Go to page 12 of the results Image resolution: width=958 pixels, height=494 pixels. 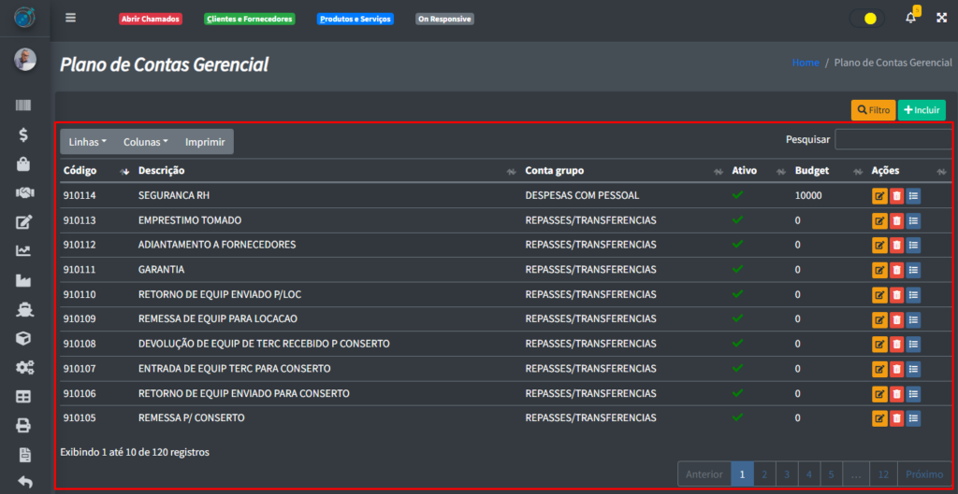point(882,474)
